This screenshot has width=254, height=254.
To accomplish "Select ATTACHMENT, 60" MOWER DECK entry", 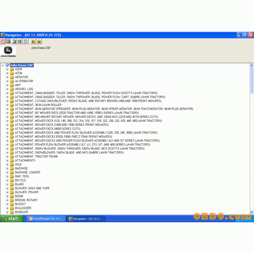I will [77, 113].
